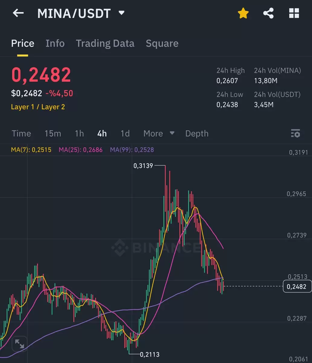Tap the 0,2739 price axis label

297,235
